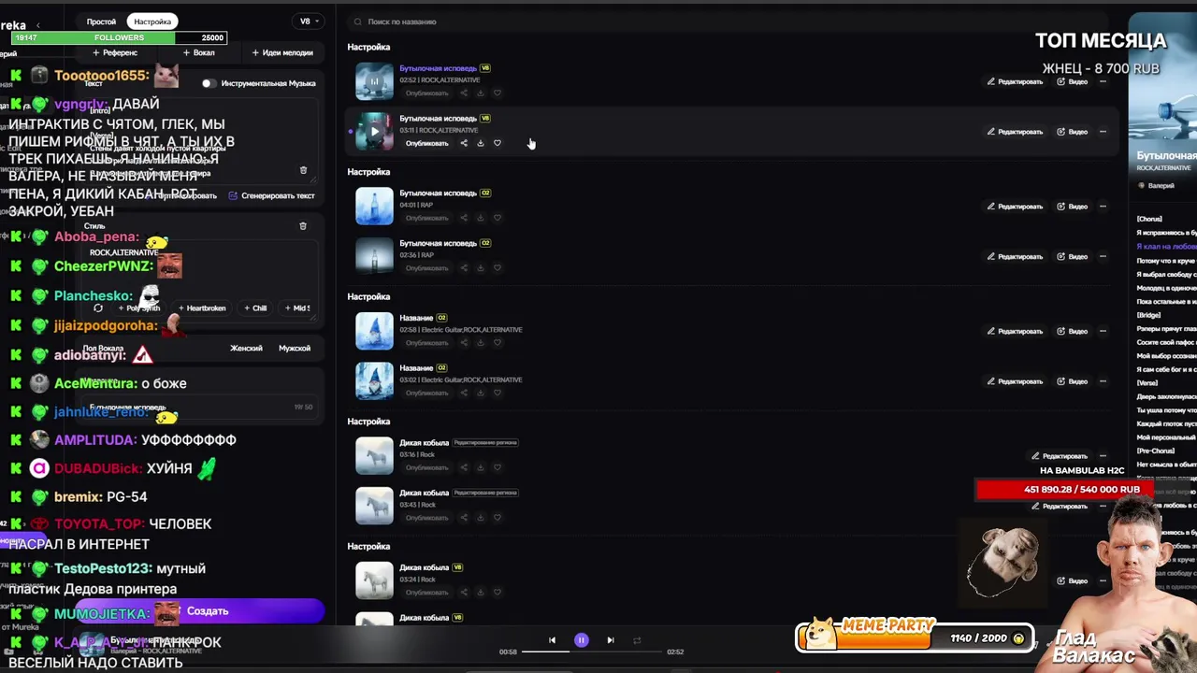Play the 03:11 Бутылочная исповедь thumbnail
The height and width of the screenshot is (673, 1197).
[x=374, y=132]
